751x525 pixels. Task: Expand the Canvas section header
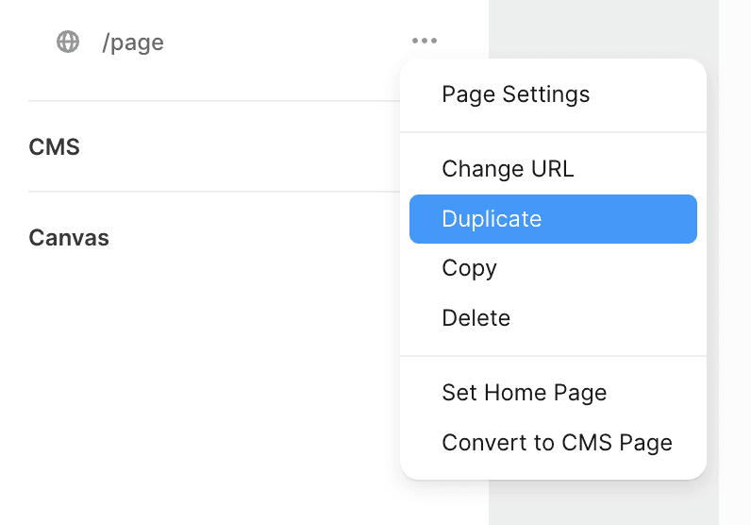point(69,238)
